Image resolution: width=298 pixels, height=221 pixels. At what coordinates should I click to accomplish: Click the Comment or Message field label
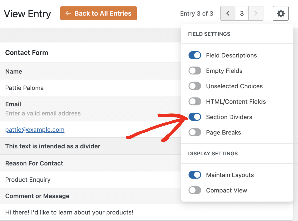37,196
